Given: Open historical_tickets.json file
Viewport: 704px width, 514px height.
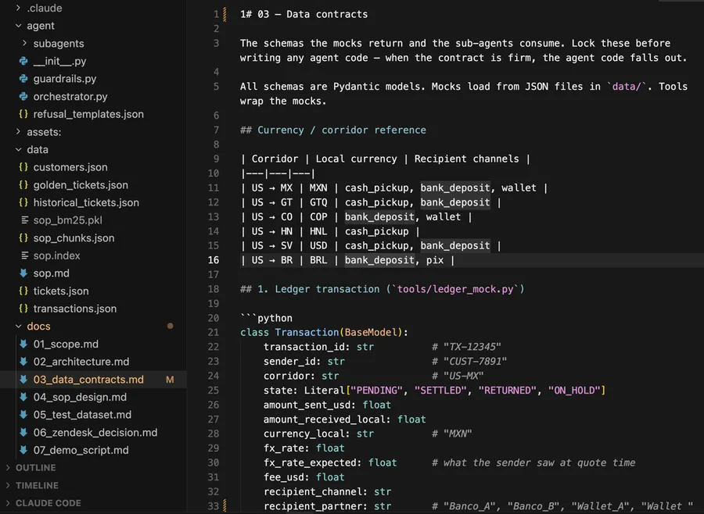Looking at the screenshot, I should [x=86, y=202].
